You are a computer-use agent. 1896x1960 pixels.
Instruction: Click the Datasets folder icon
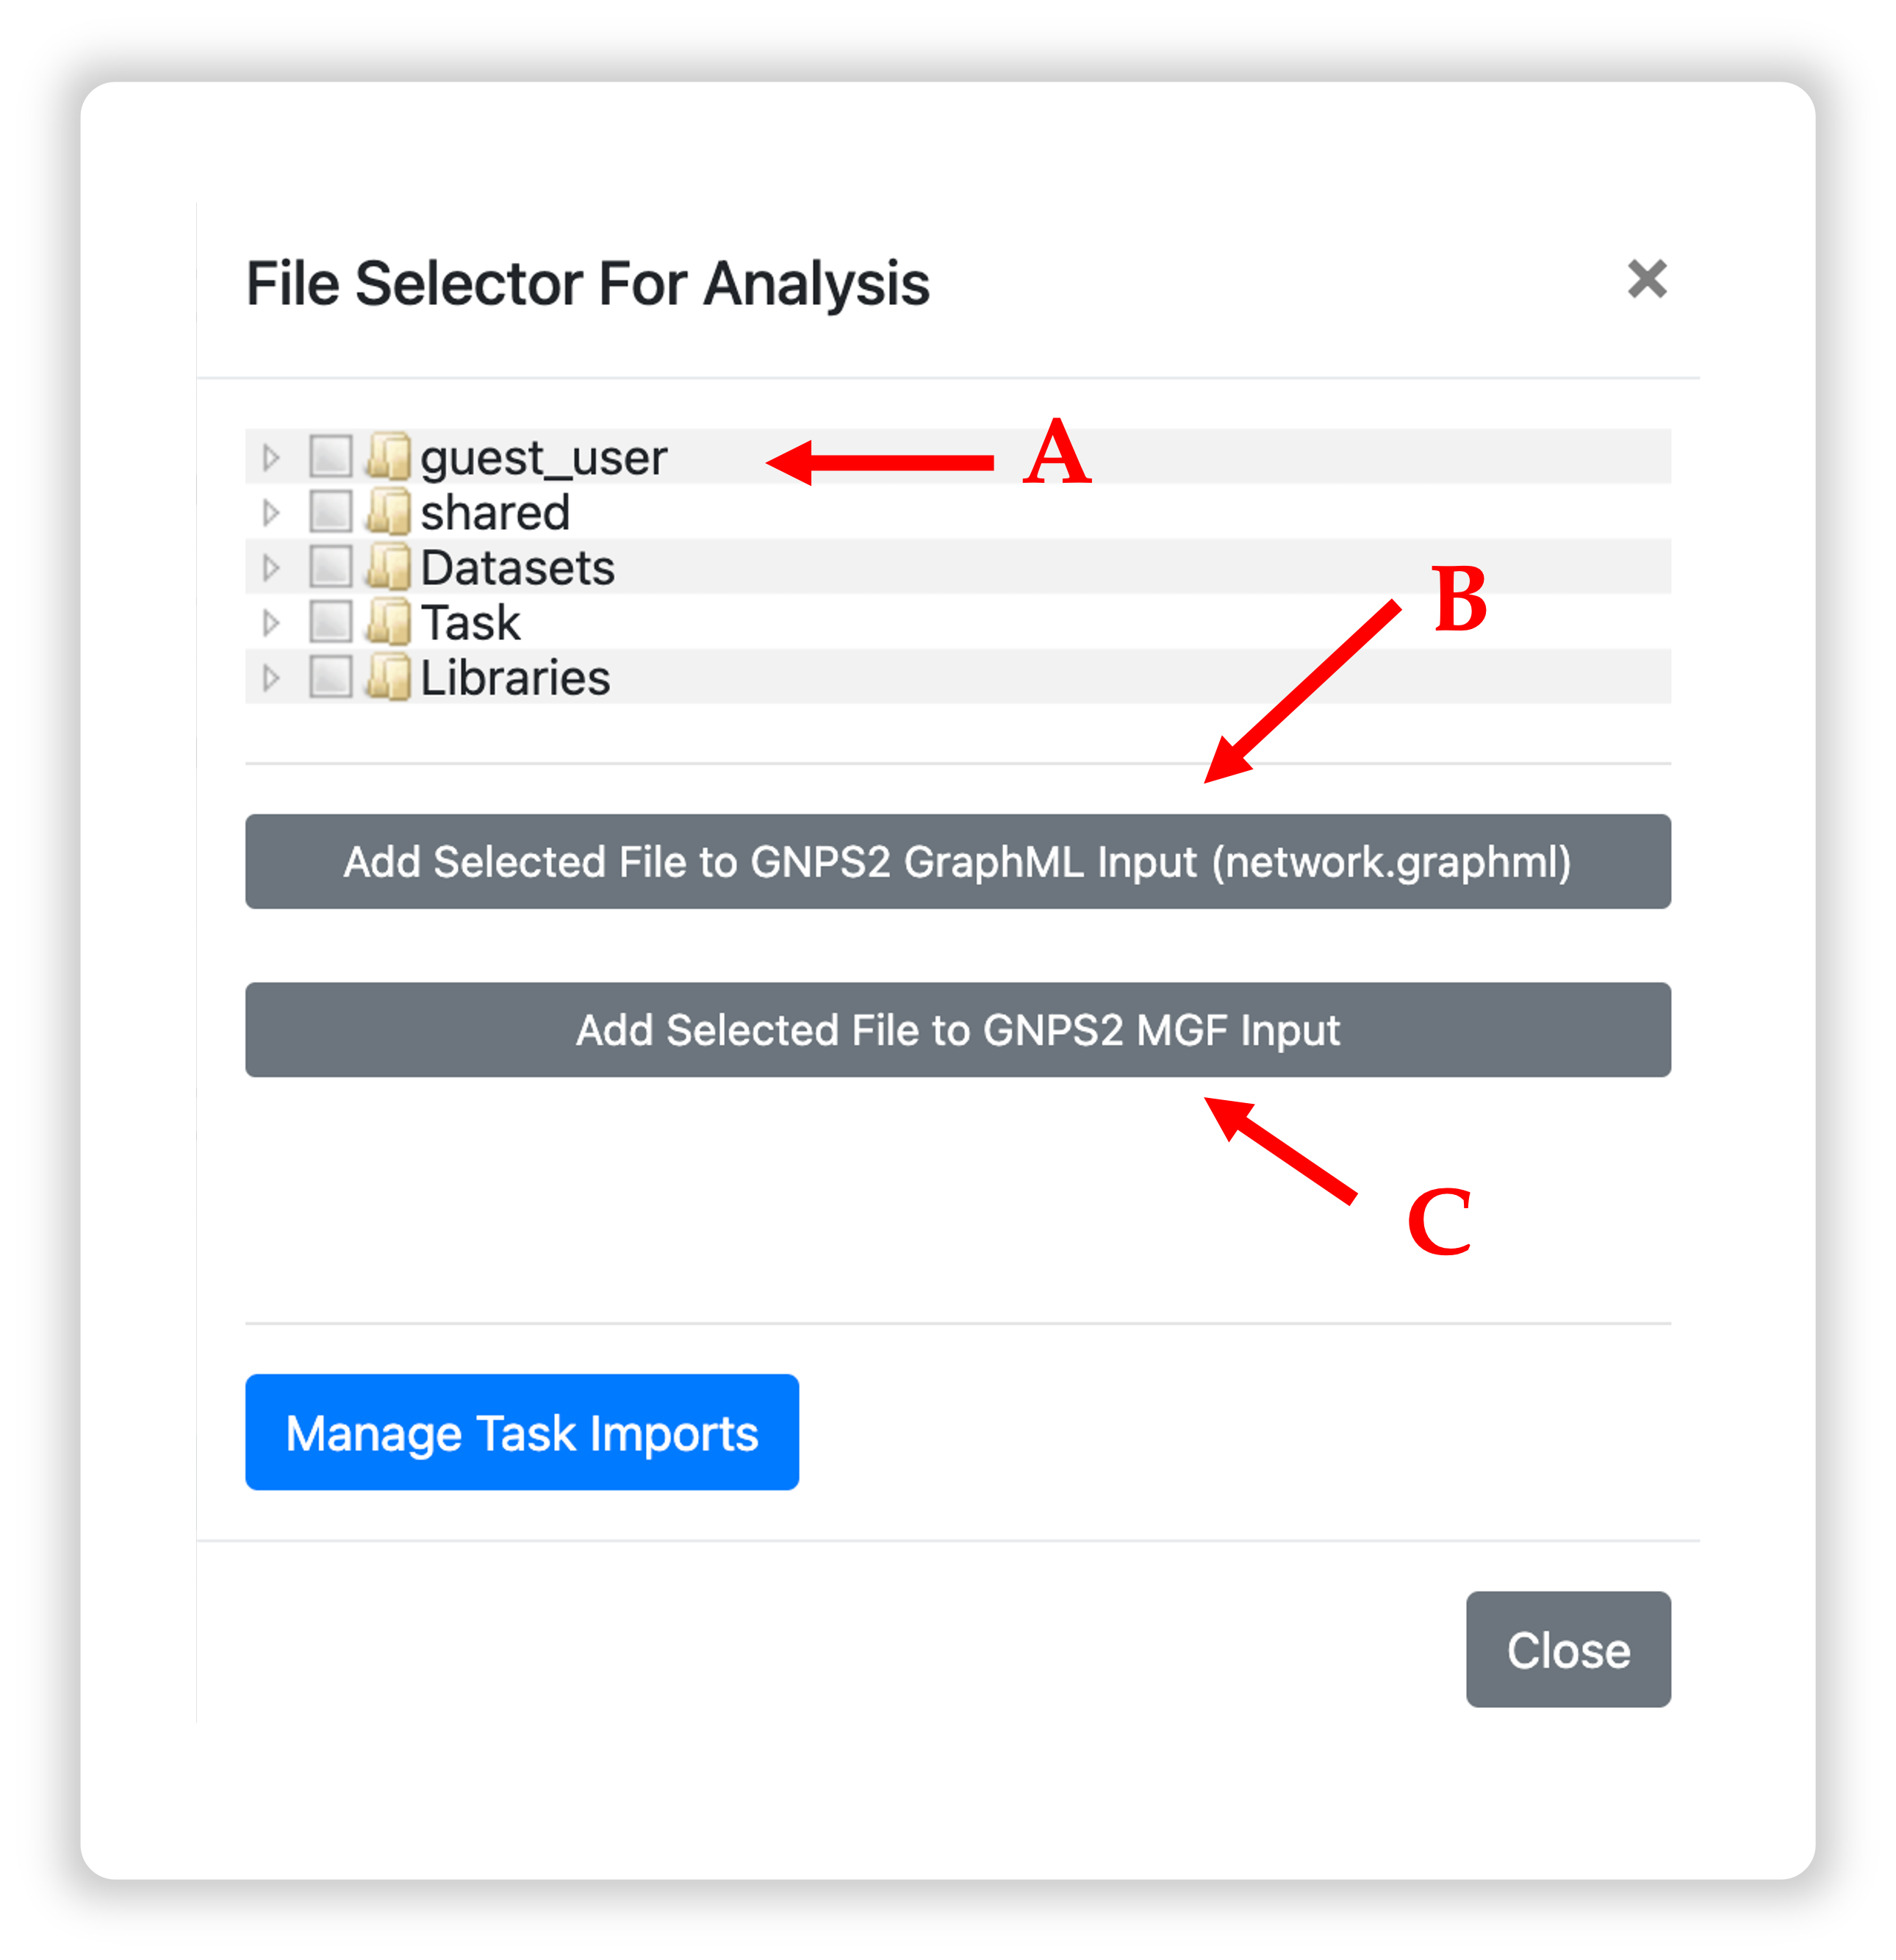tap(388, 566)
